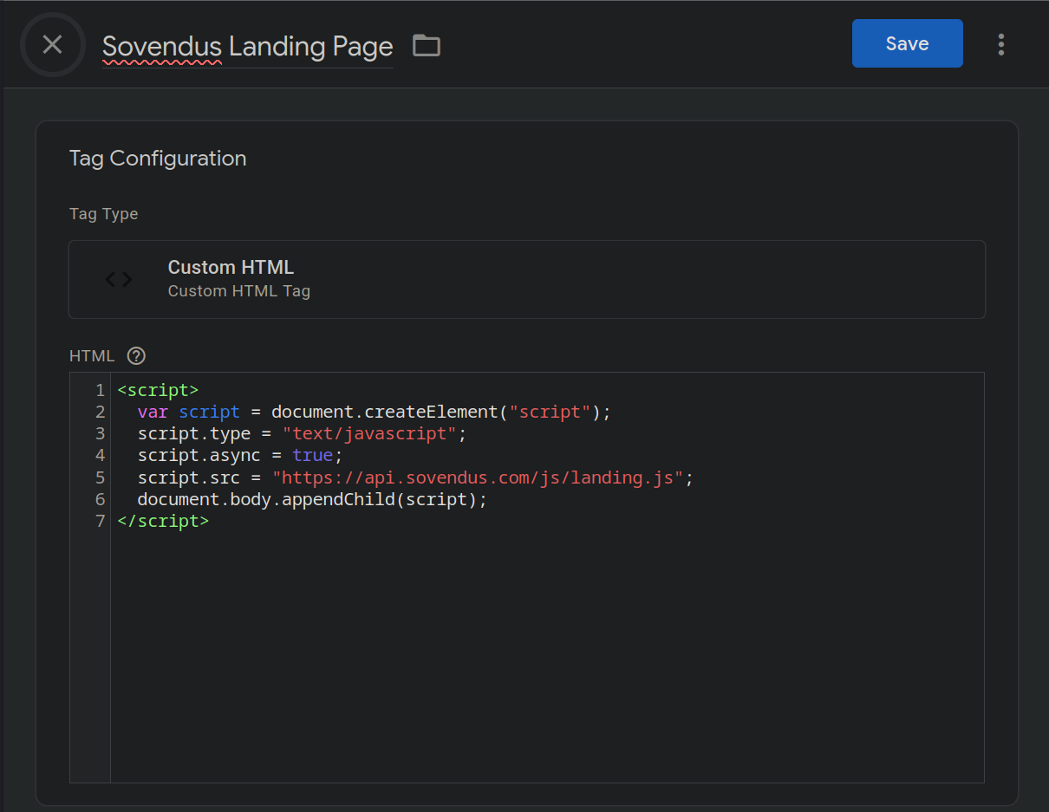
Task: Click the script.async = true line
Action: (240, 455)
